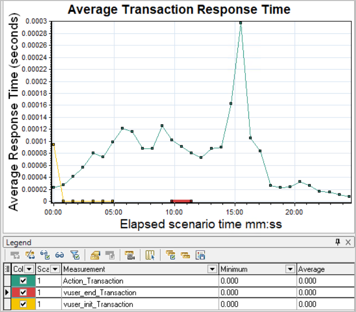The image size is (356, 312).
Task: Open the Measurement column dropdown arrow
Action: [x=212, y=269]
